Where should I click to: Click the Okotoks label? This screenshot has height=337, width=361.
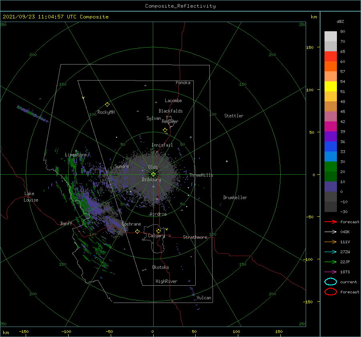click(160, 267)
